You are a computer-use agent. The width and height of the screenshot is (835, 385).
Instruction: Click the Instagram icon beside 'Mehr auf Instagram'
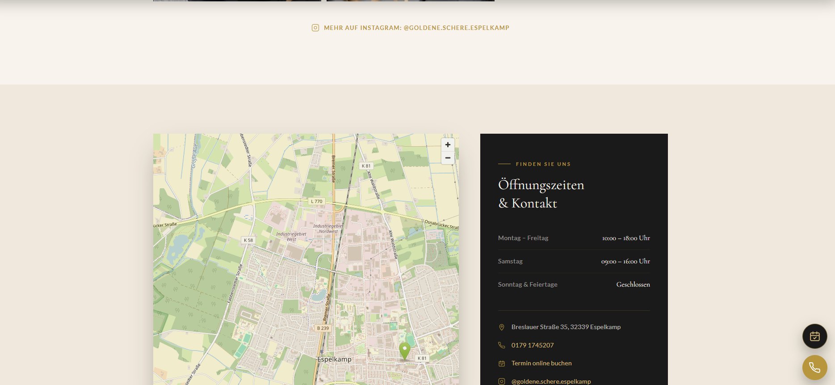pos(315,28)
